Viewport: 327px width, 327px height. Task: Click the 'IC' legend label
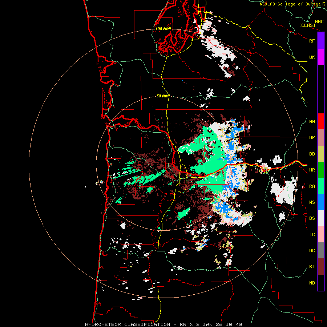pos(312,235)
